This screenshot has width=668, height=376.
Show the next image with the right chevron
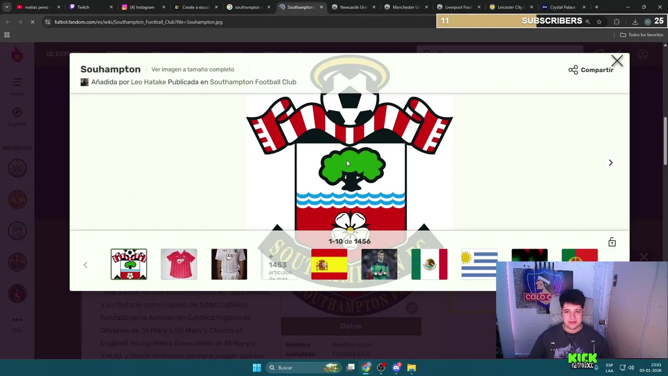tap(611, 162)
